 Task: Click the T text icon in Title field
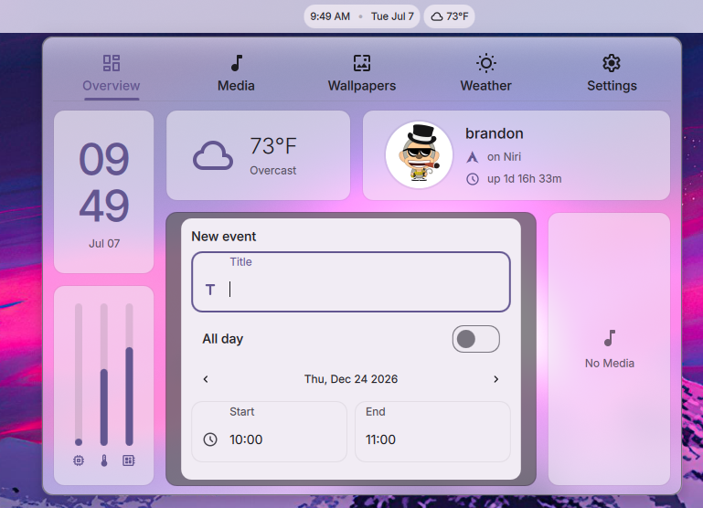pos(210,290)
